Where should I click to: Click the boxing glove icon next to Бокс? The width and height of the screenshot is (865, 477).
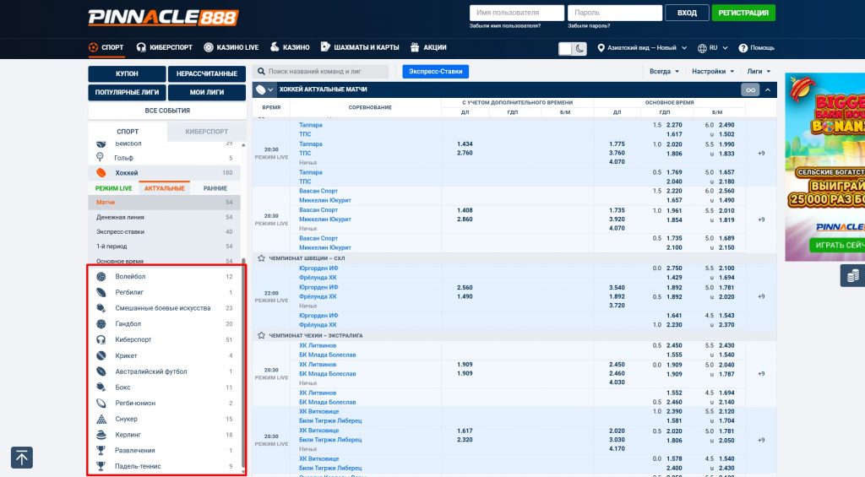click(101, 388)
